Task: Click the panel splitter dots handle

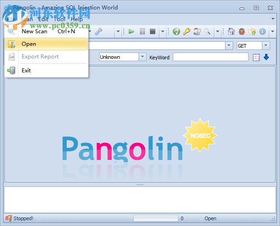Action: [140, 185]
